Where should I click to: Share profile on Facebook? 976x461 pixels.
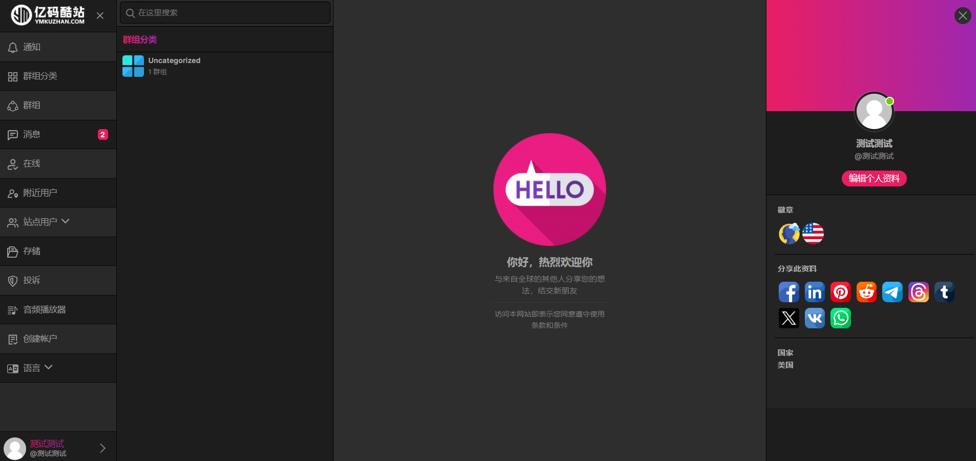tap(788, 292)
